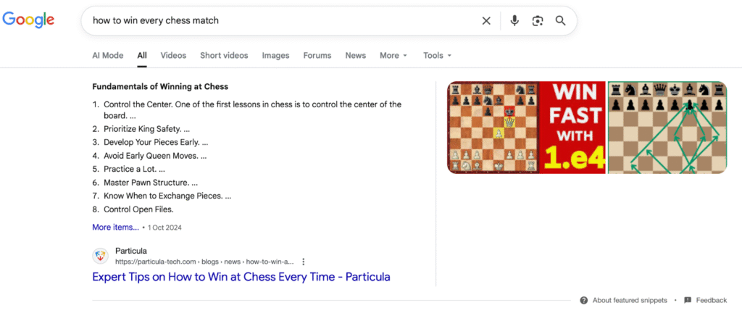742x316 pixels.
Task: Open Google Lens image search icon
Action: (x=537, y=21)
